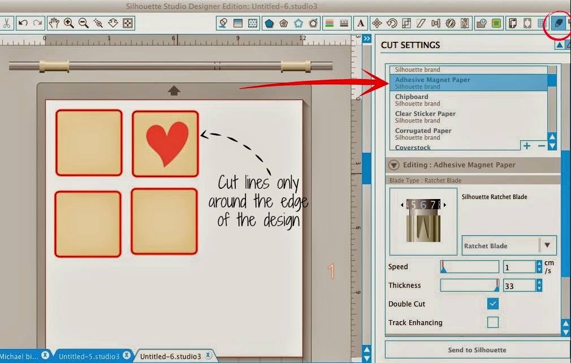Disable the Double Cut checkbox
This screenshot has height=363, width=571.
[x=492, y=304]
